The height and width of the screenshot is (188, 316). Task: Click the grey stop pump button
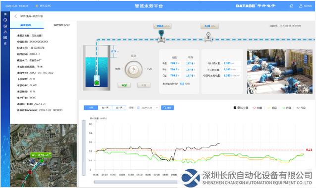tap(144, 86)
